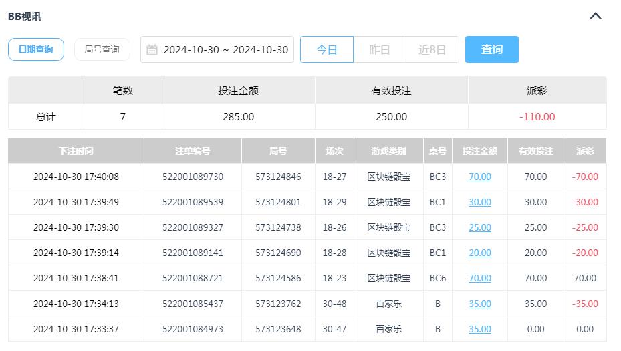Viewport: 621px width, 351px height.
Task: Select the 日期查询 tab
Action: tap(36, 49)
